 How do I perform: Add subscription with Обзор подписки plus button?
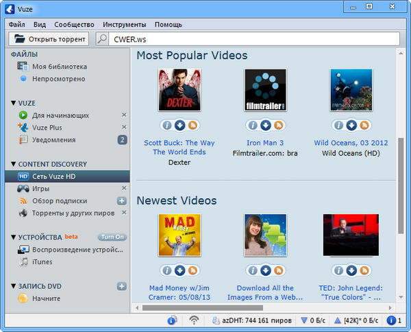coord(122,201)
